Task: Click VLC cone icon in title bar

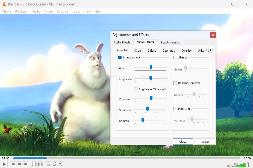Action: (4, 4)
